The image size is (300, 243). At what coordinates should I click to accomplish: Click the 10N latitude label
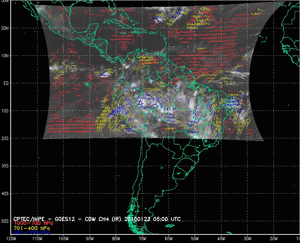[x=5, y=55]
